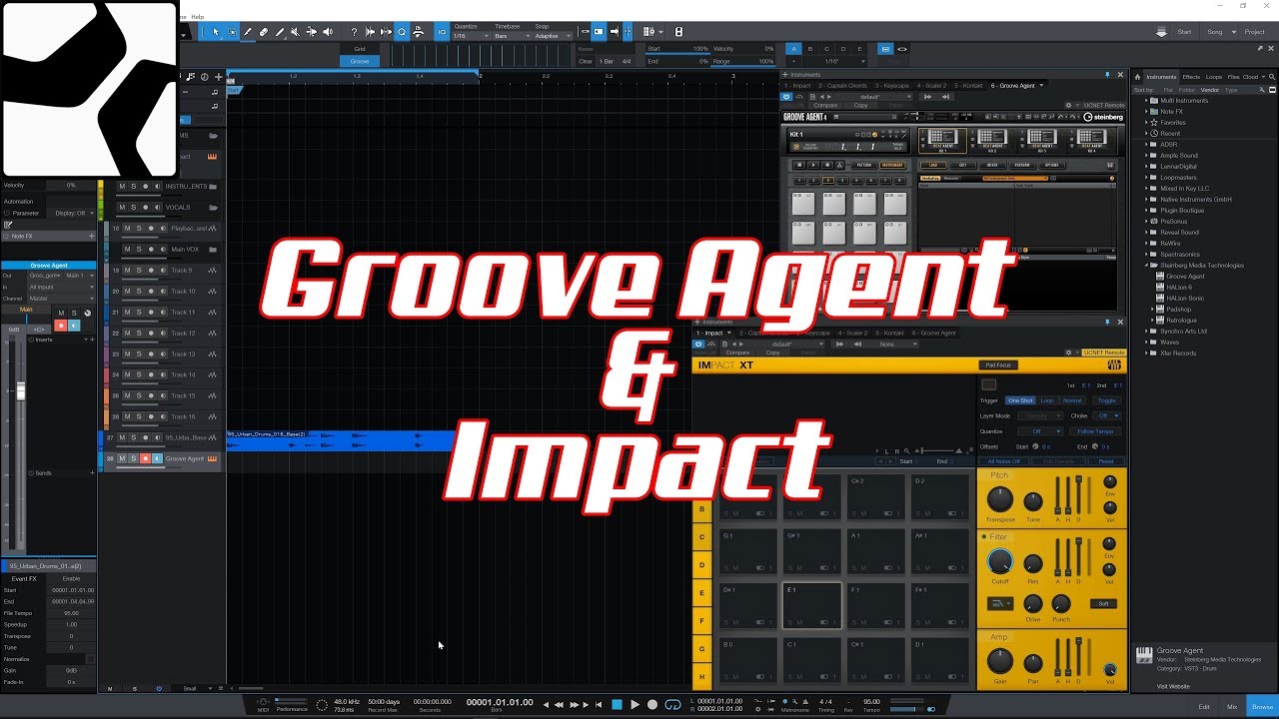Open the inspector Channel Master dropdown

[x=61, y=298]
